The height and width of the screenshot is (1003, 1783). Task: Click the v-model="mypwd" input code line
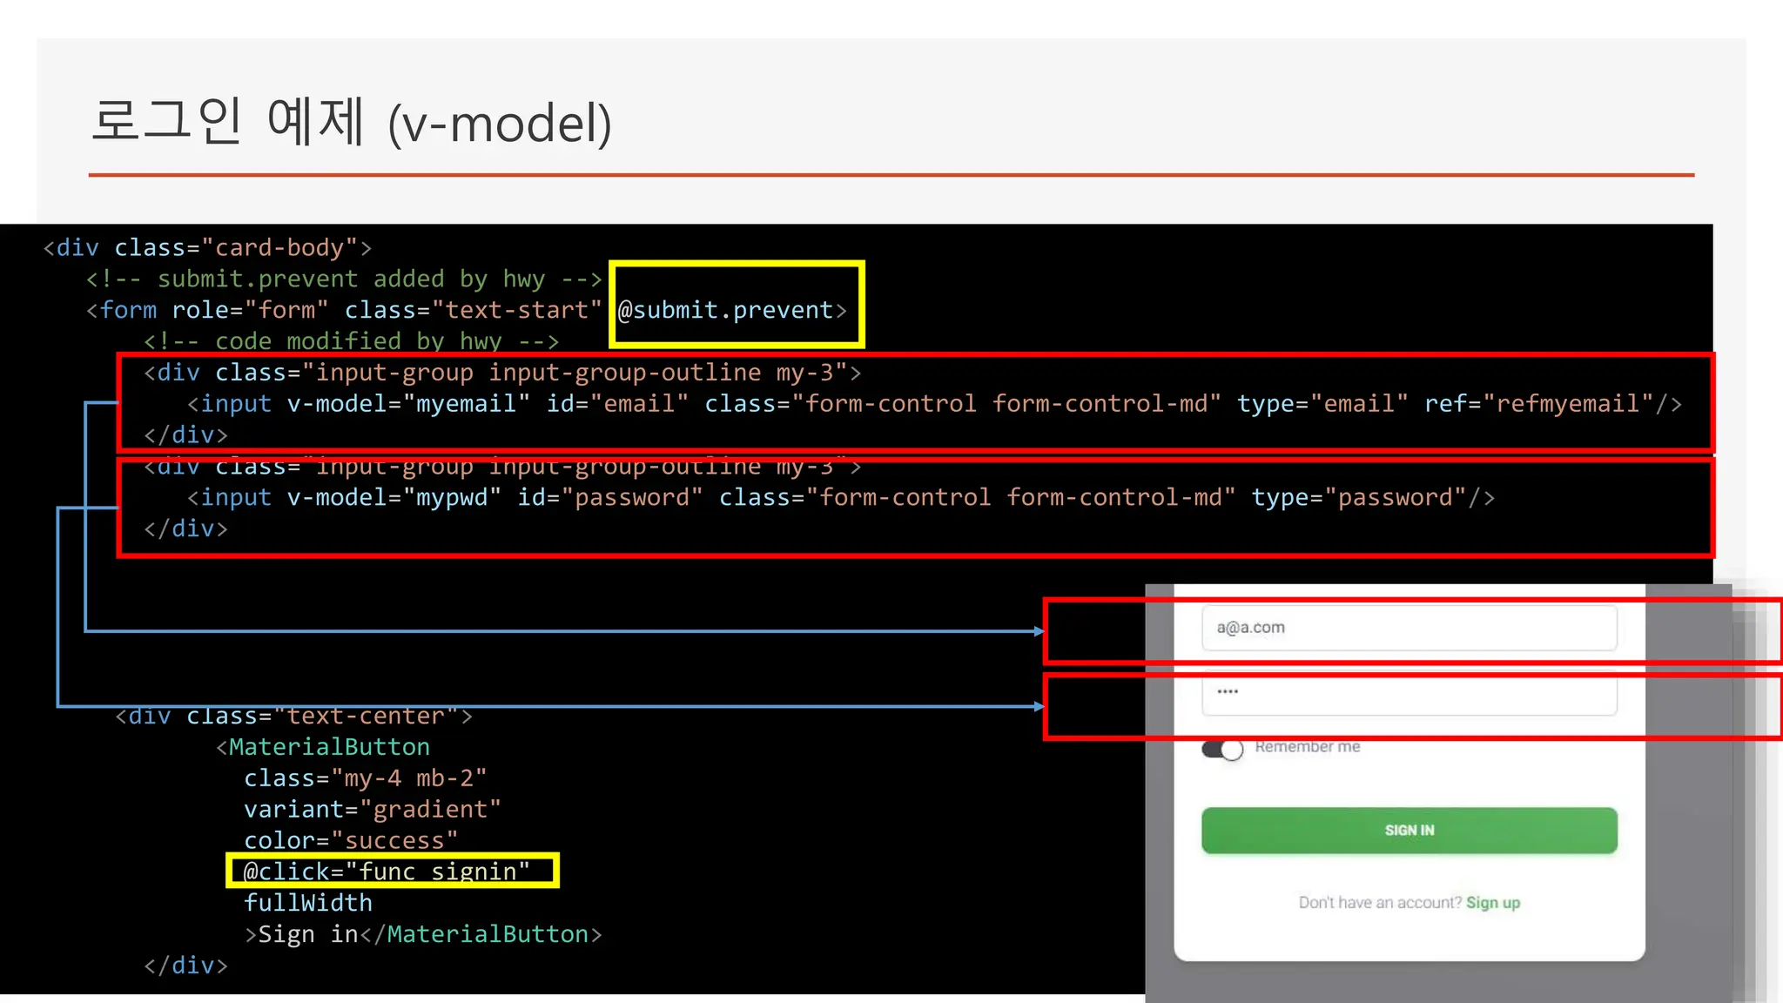pyautogui.click(x=840, y=497)
